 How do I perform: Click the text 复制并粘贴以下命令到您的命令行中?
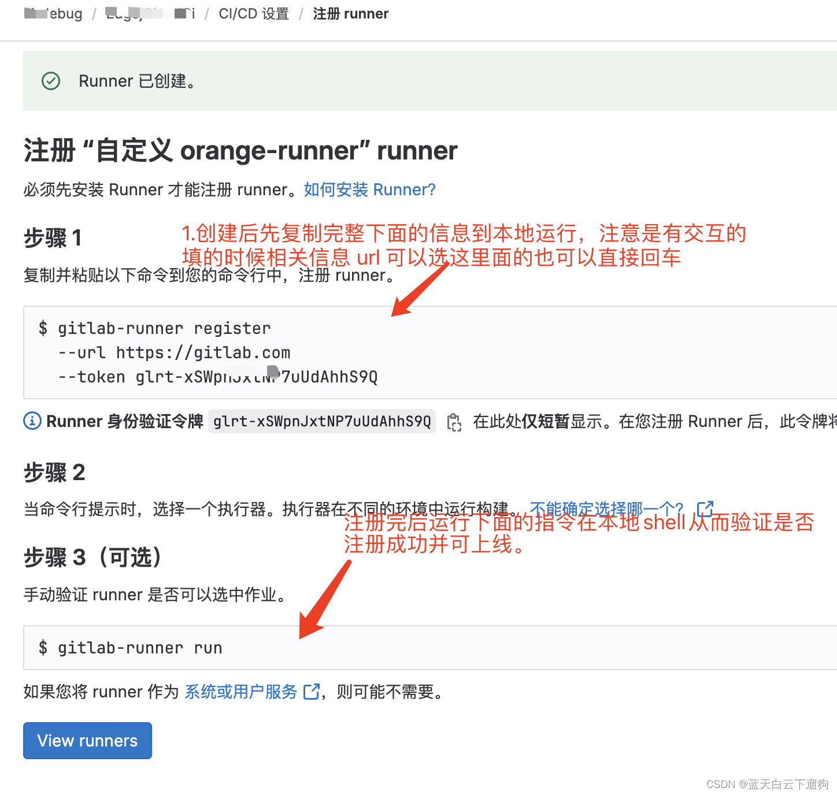point(153,275)
